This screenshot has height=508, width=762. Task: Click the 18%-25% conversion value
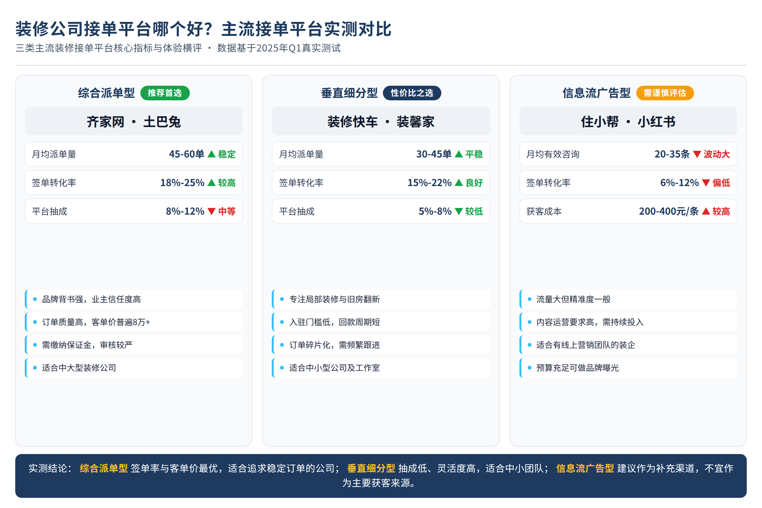point(182,182)
